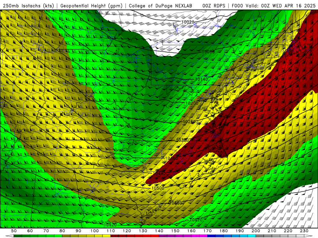
Task: Click the 100 label on the color bar
Action: [95, 231]
